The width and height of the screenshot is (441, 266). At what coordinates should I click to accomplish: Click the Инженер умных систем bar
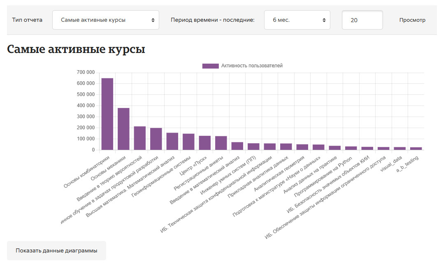253,147
